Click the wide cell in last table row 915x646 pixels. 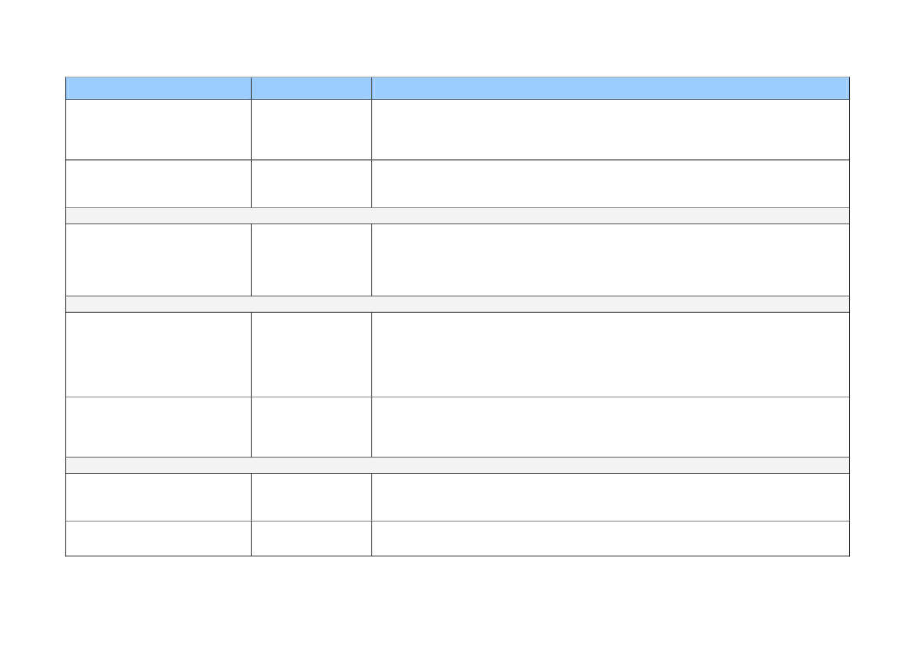click(611, 539)
